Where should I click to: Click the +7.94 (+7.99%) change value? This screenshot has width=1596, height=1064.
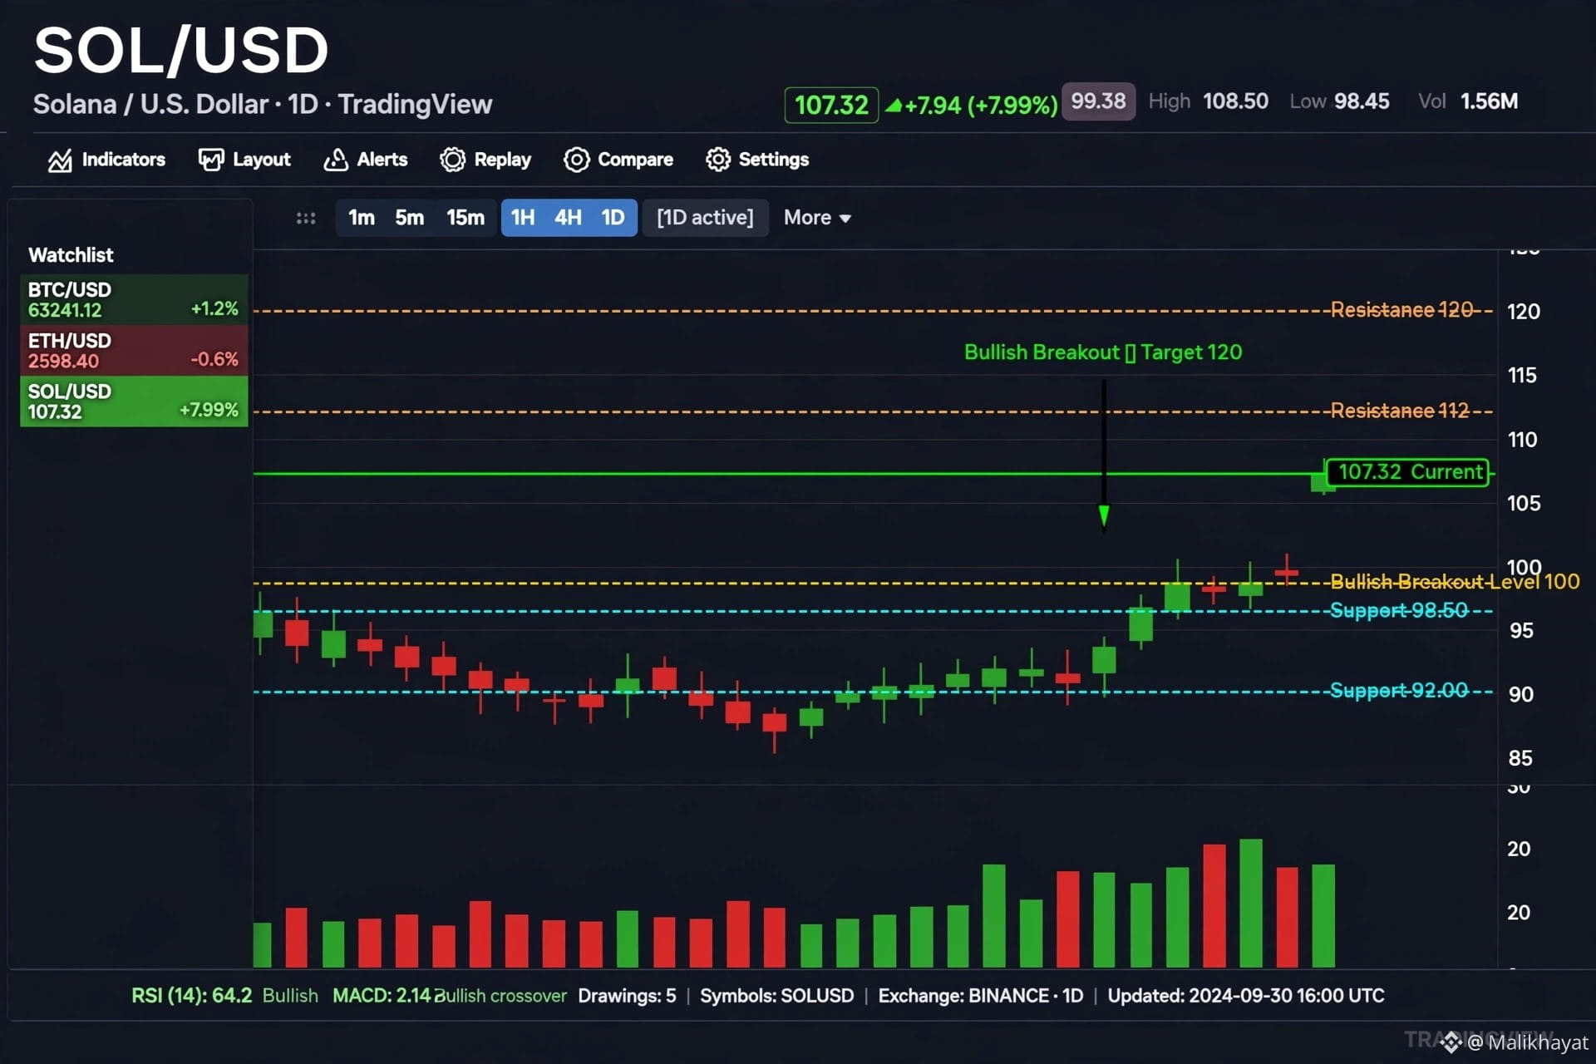point(981,106)
